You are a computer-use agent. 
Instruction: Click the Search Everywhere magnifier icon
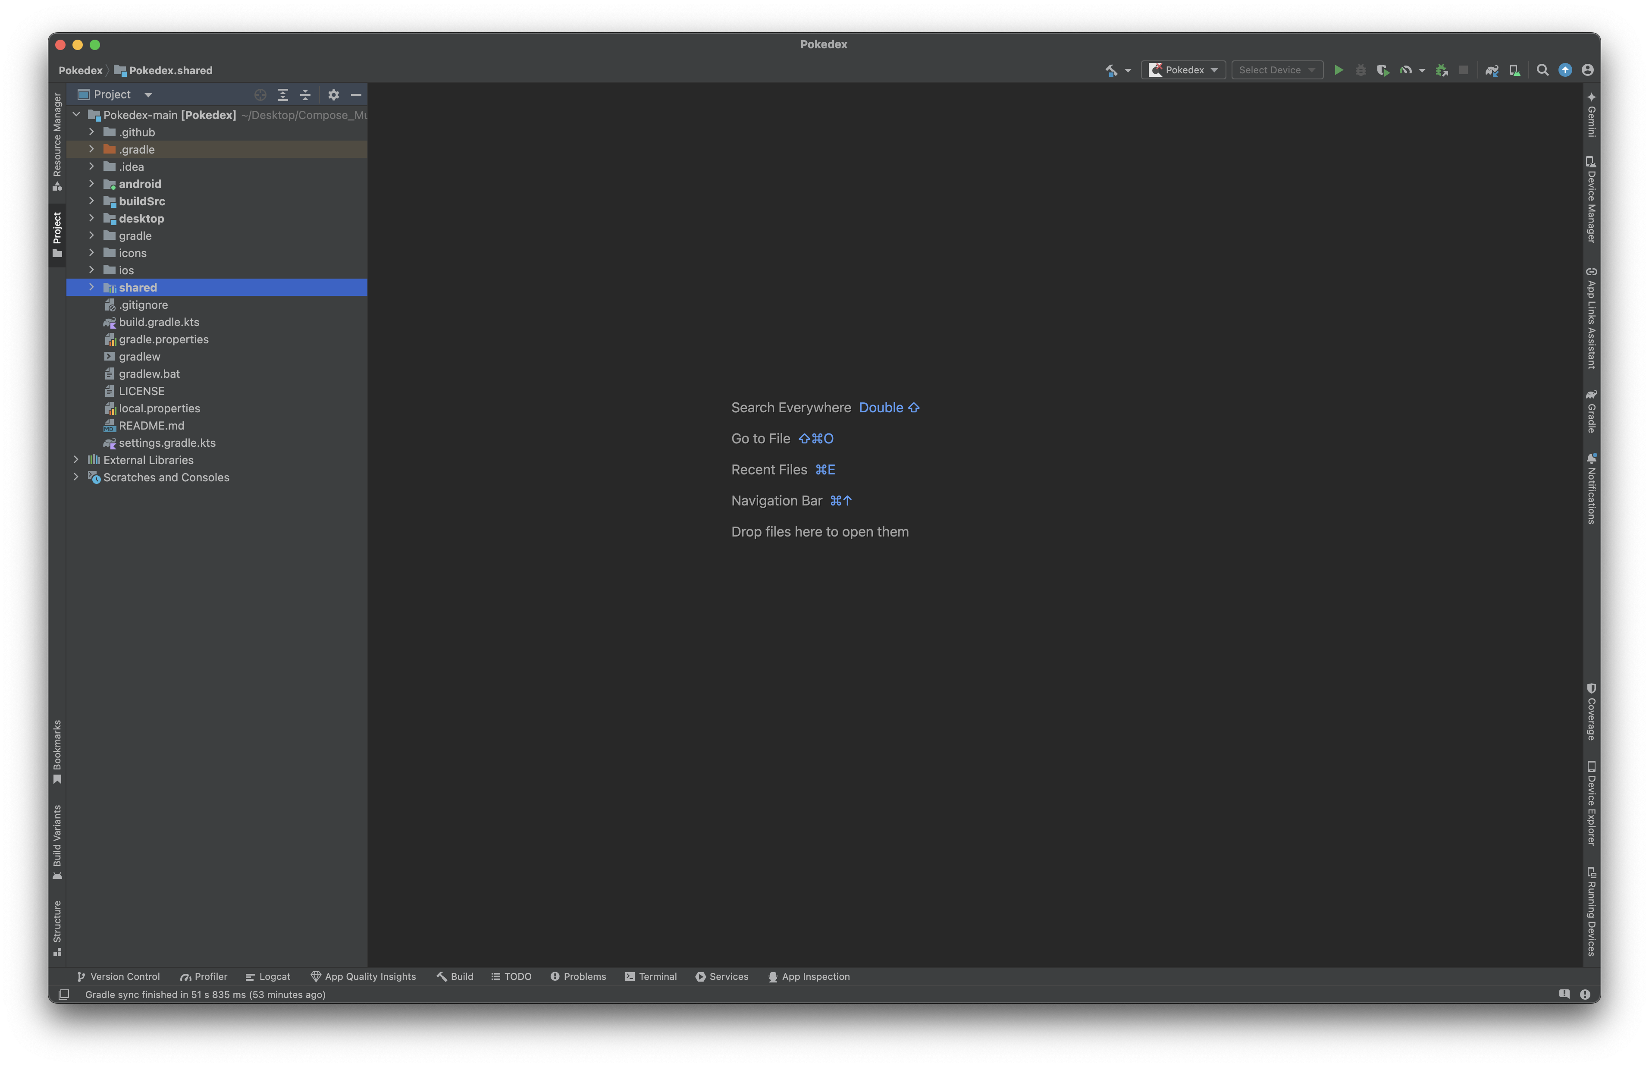(1542, 70)
